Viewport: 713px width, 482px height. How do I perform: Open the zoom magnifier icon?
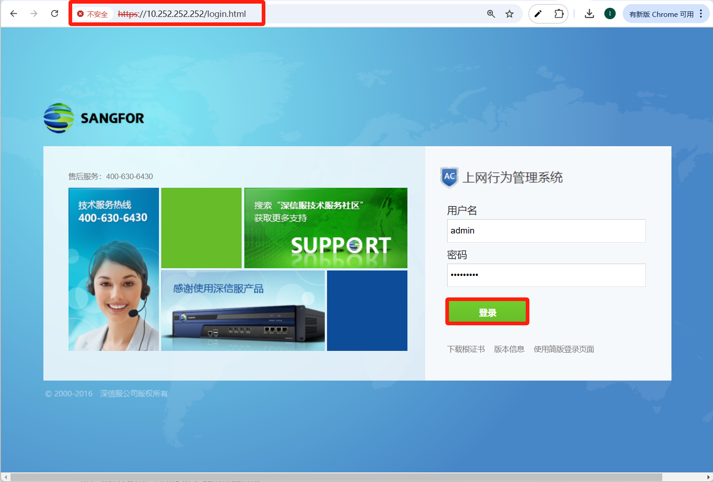click(491, 14)
